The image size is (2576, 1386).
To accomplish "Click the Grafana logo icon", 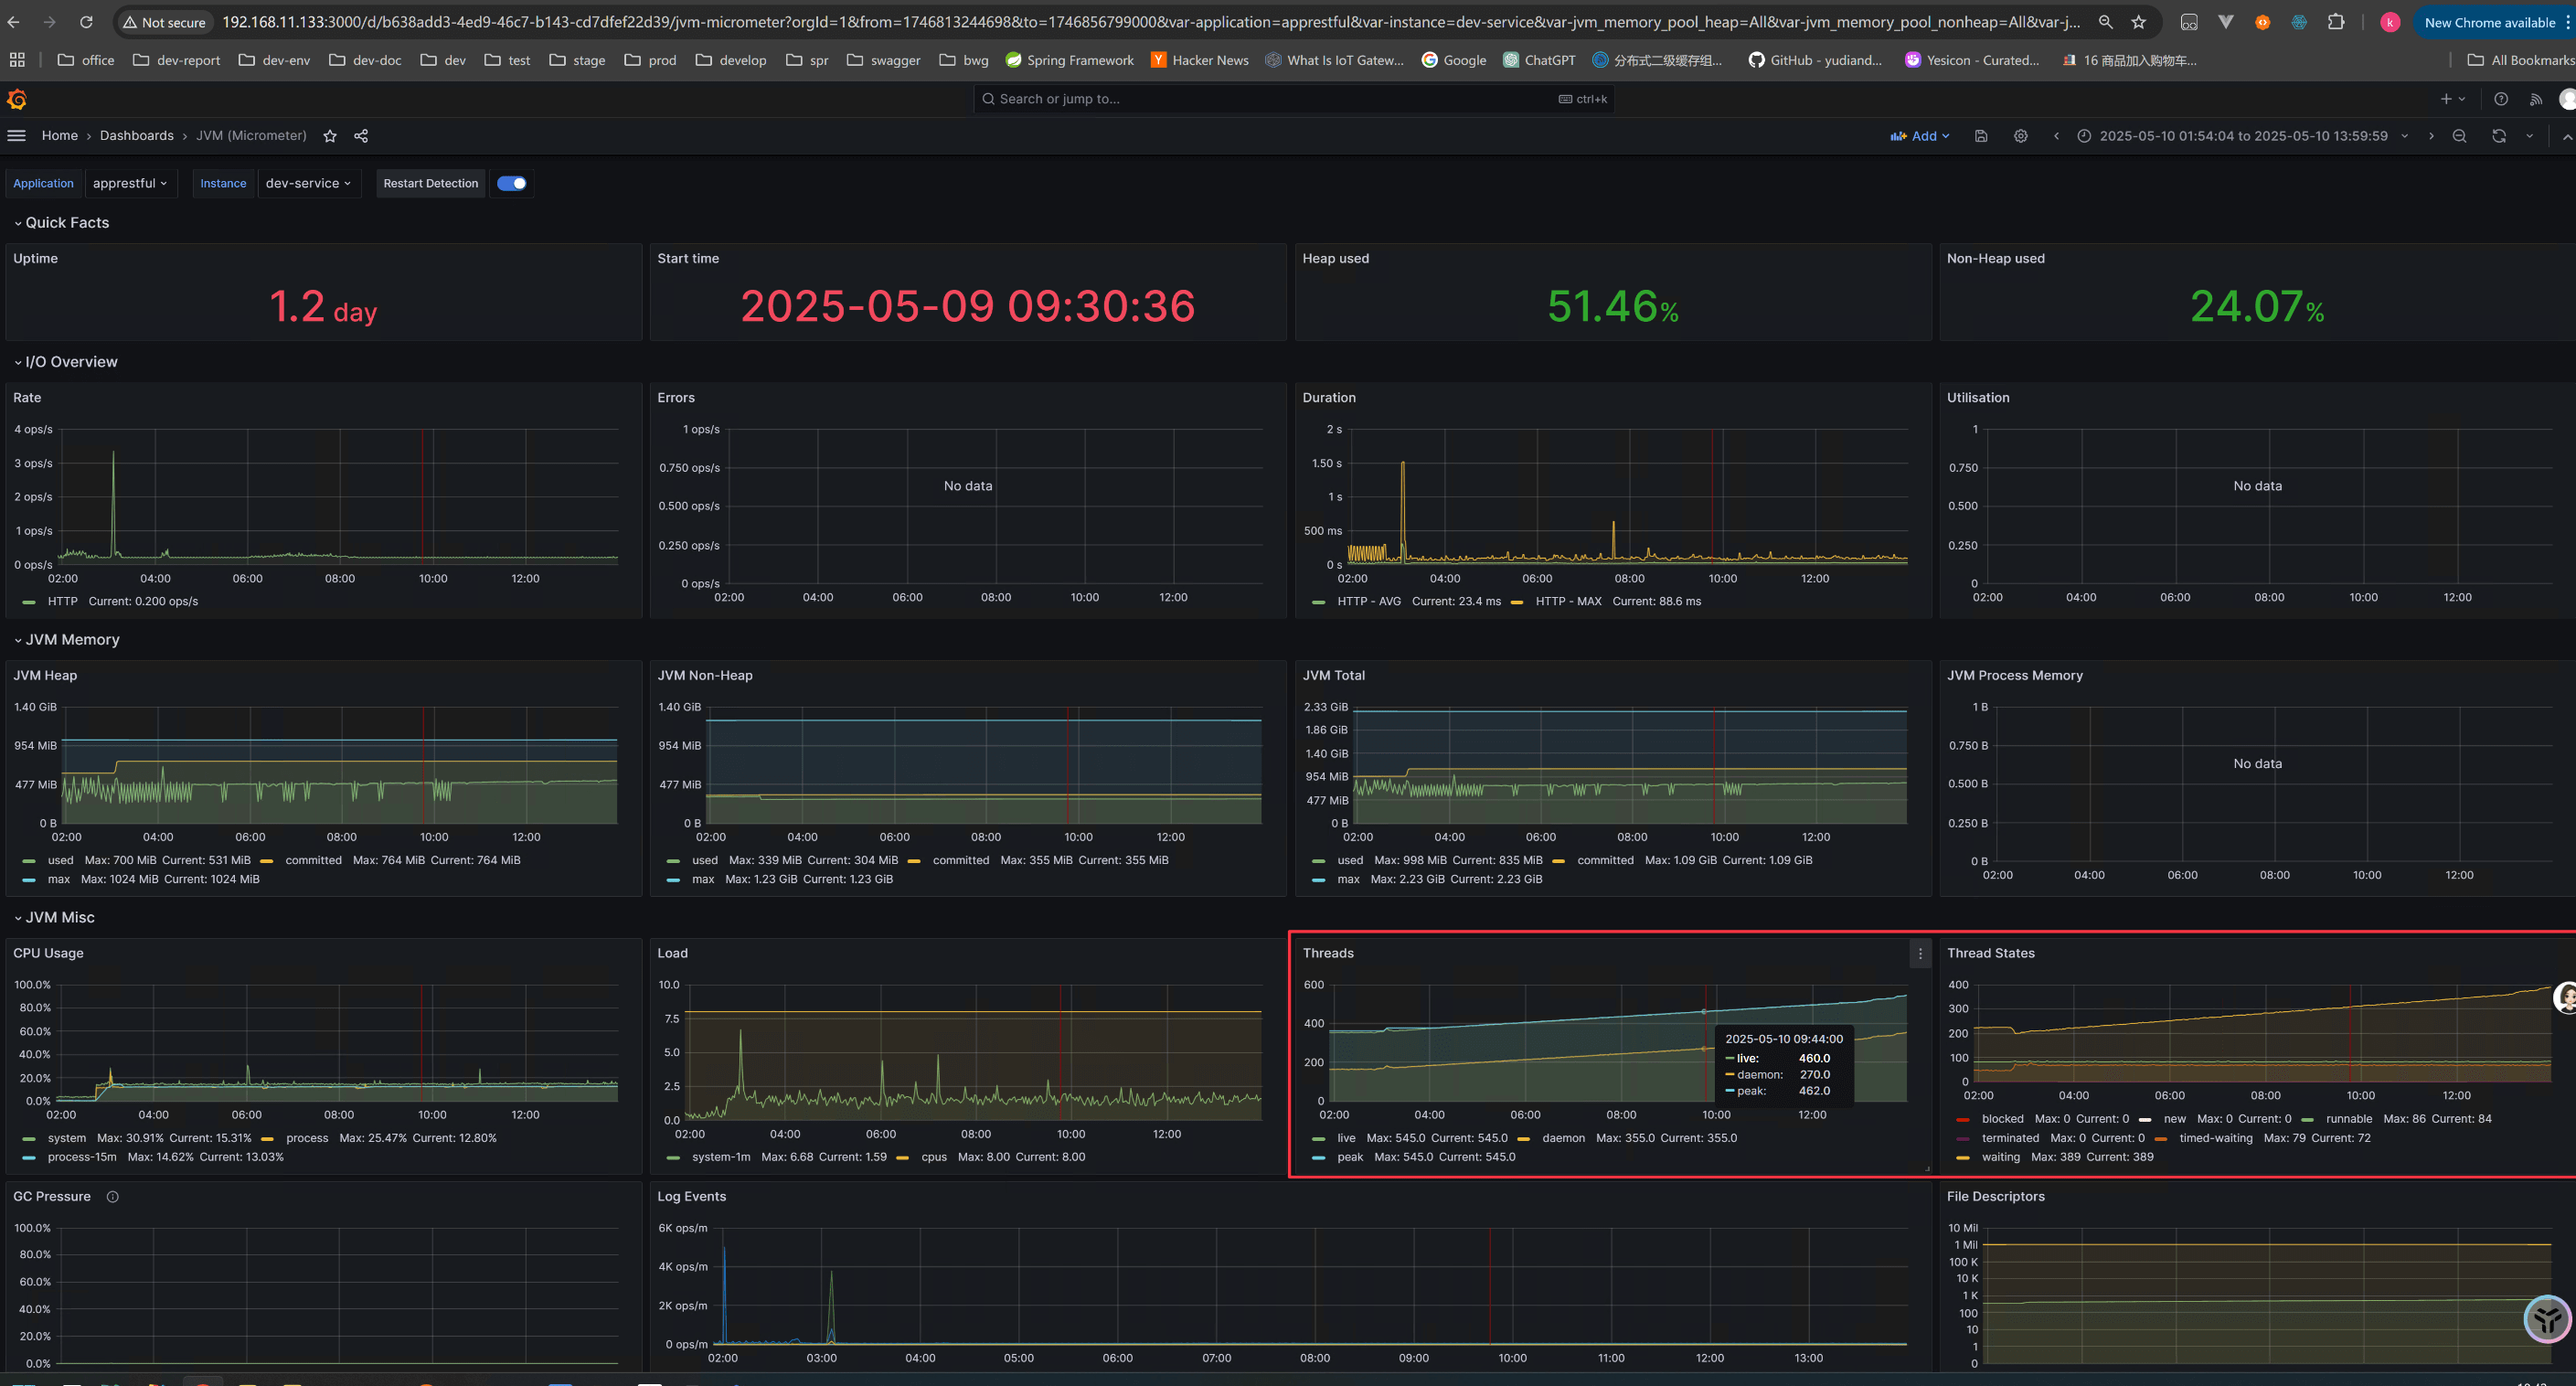I will tap(17, 99).
